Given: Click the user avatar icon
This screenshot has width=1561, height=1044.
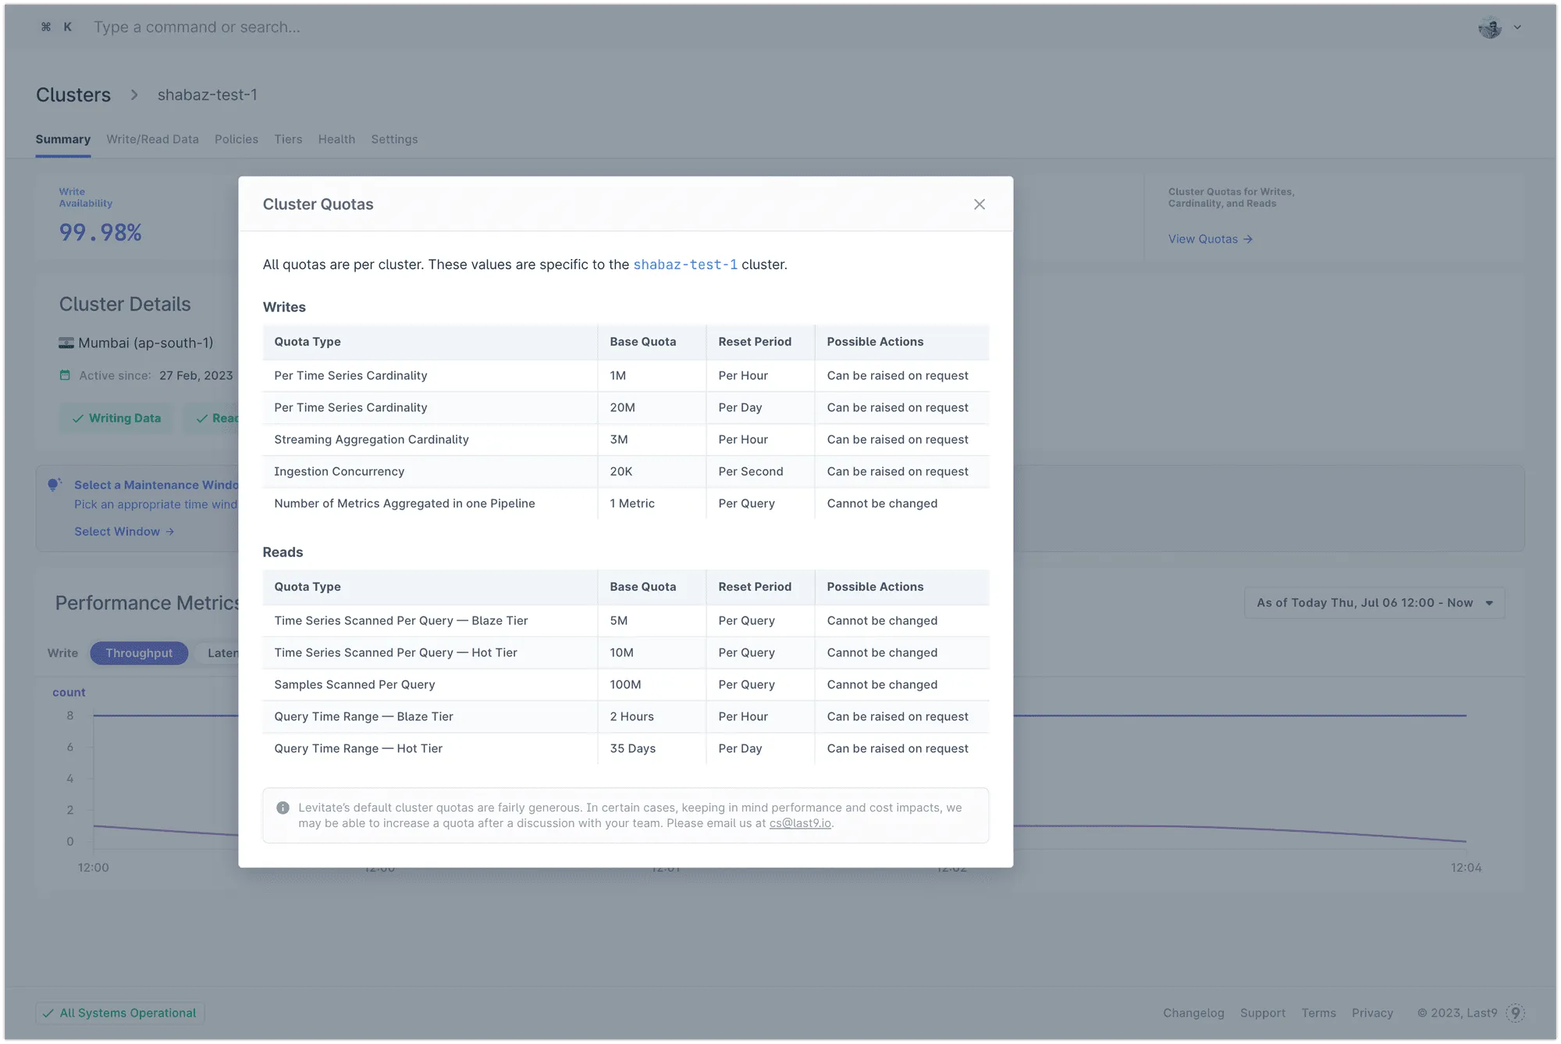Looking at the screenshot, I should coord(1490,27).
